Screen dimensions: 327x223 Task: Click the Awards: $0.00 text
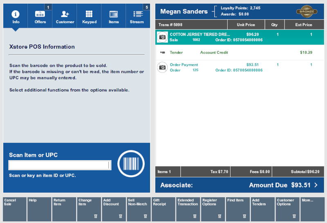235,14
